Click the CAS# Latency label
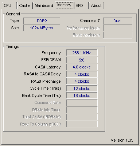The width and height of the screenshot is (140, 146). coord(48,67)
